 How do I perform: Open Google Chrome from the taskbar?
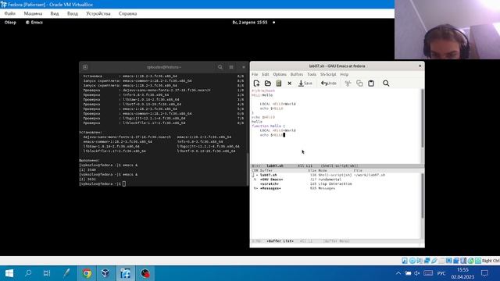[x=87, y=273]
